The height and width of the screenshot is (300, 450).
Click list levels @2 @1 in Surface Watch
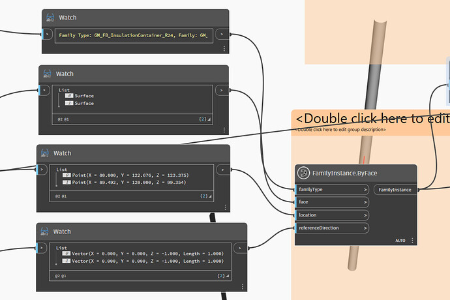[x=63, y=119]
